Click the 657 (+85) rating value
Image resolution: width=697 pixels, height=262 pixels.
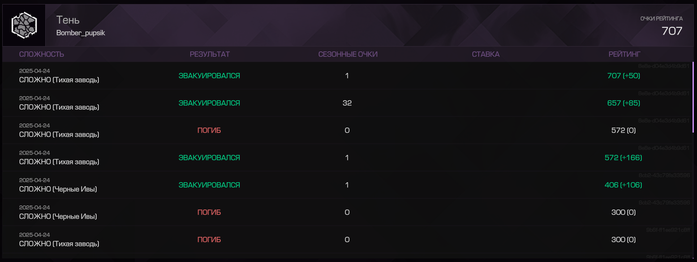[x=624, y=103]
